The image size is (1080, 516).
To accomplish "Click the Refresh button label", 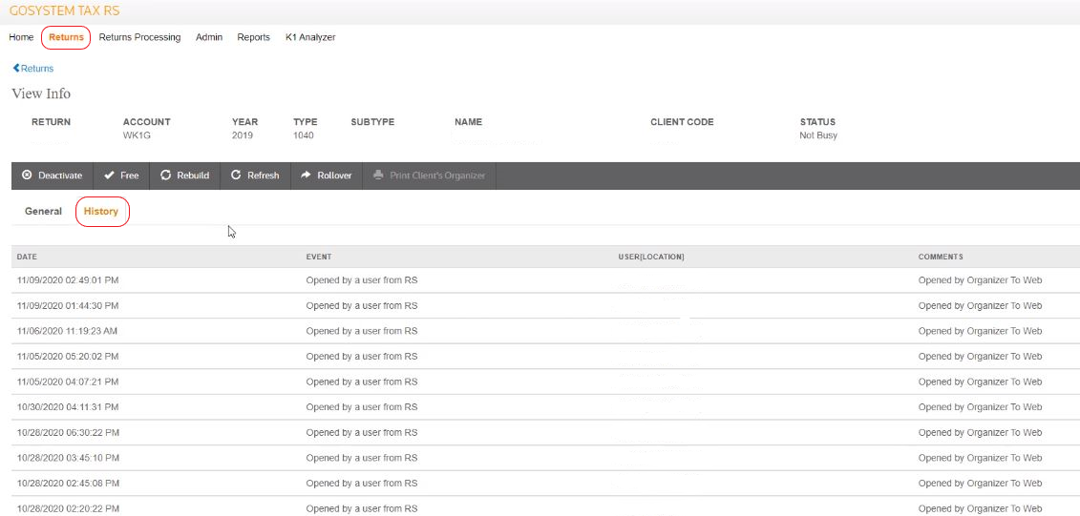I will click(264, 175).
